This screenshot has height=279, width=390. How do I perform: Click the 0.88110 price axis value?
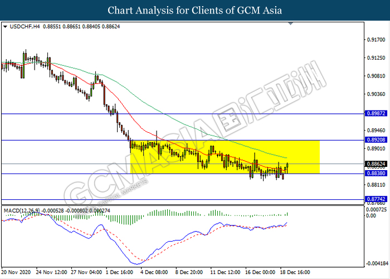[376, 185]
